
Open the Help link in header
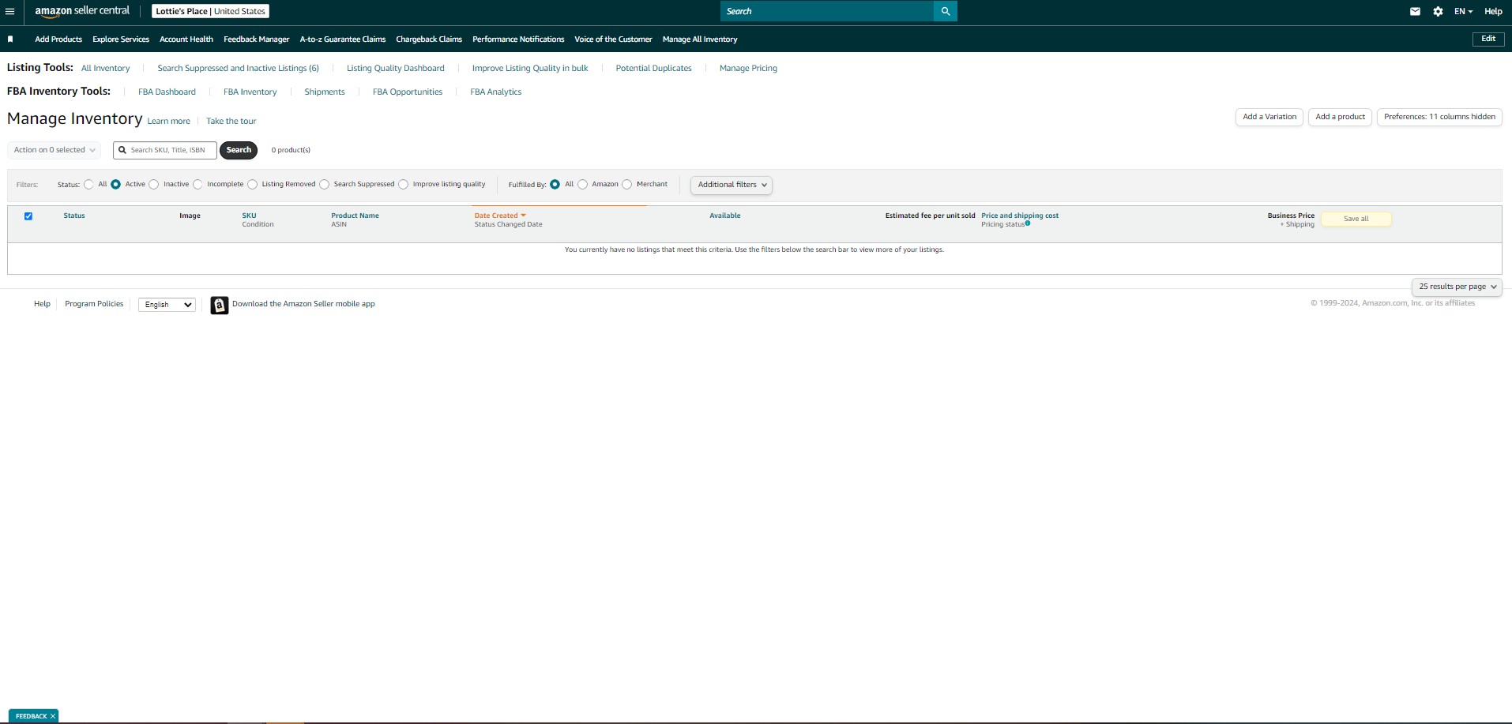[x=1493, y=11]
